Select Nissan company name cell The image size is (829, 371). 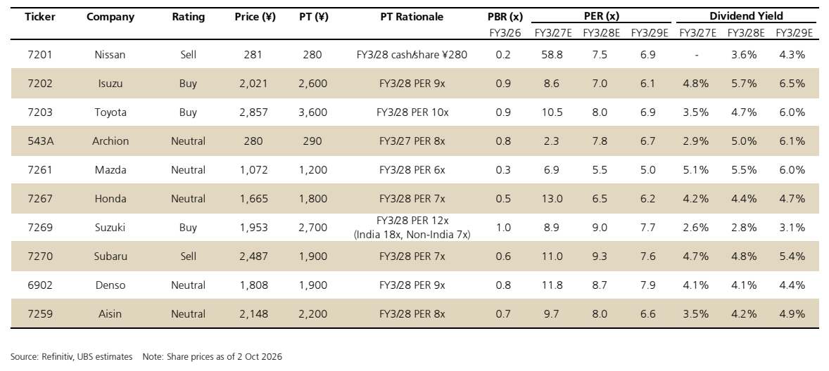coord(110,55)
